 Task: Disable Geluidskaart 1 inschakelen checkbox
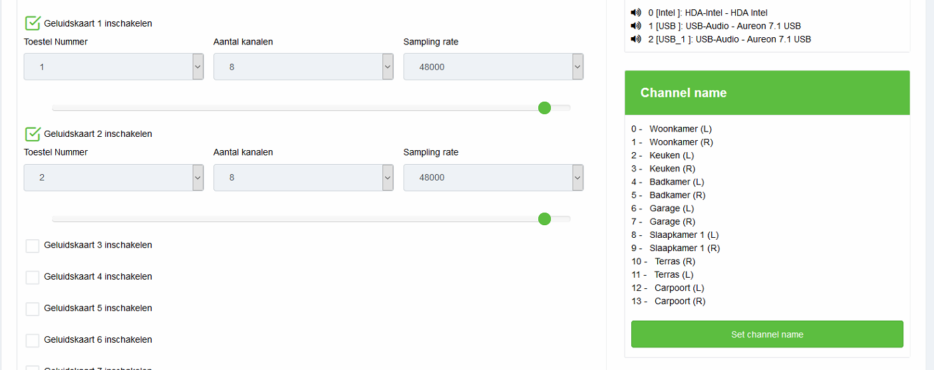[33, 24]
